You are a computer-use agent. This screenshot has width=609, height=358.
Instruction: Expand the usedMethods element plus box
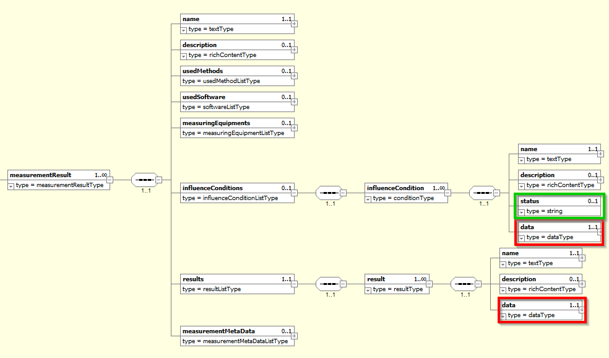pyautogui.click(x=295, y=76)
